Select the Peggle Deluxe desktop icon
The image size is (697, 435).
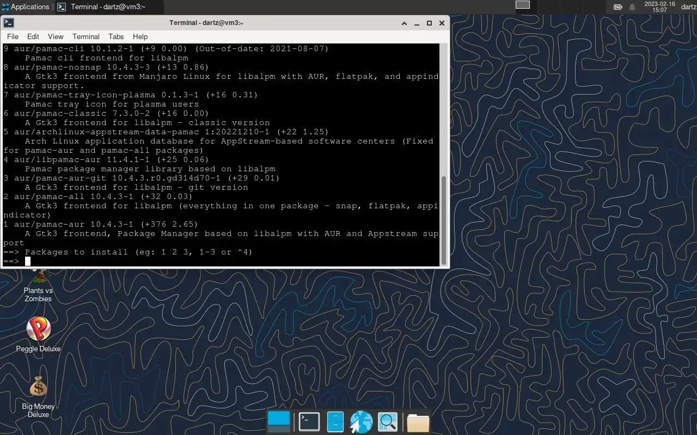pyautogui.click(x=38, y=334)
